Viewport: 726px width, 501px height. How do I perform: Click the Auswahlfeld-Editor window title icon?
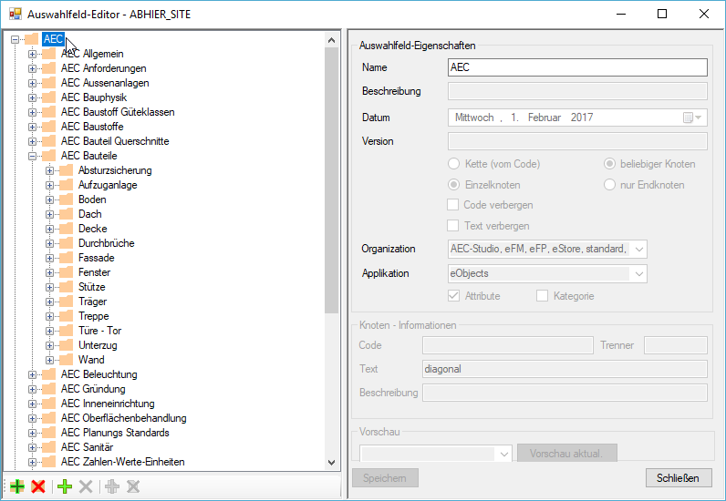tap(15, 14)
